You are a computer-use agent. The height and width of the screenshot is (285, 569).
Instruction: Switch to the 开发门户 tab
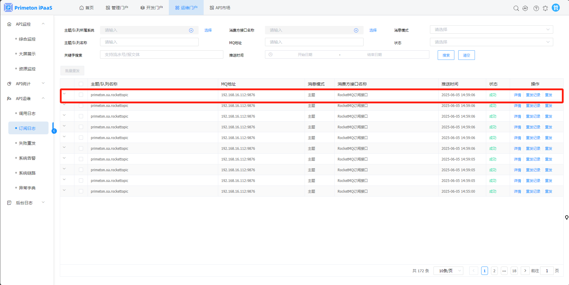(x=152, y=8)
